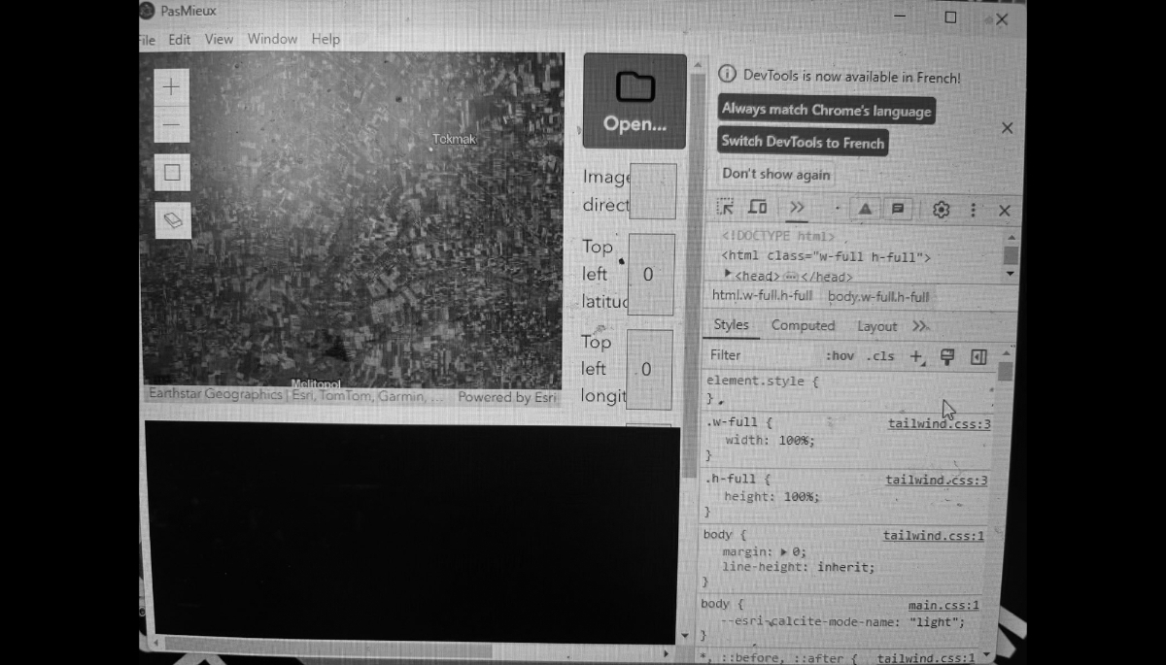Zoom out on the map

point(172,125)
